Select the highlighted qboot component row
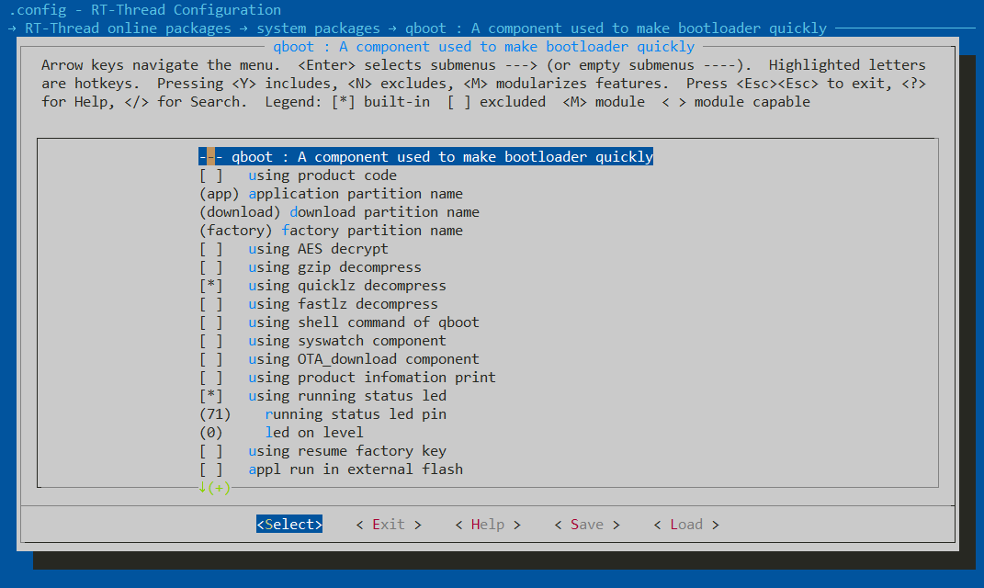The height and width of the screenshot is (588, 984). [425, 157]
